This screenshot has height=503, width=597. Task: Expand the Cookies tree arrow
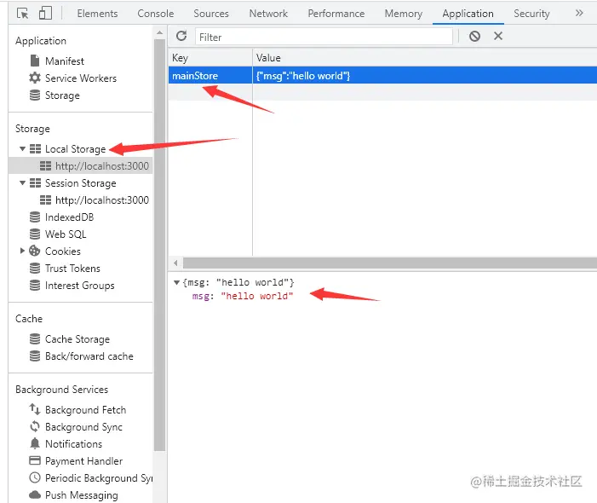(x=22, y=251)
